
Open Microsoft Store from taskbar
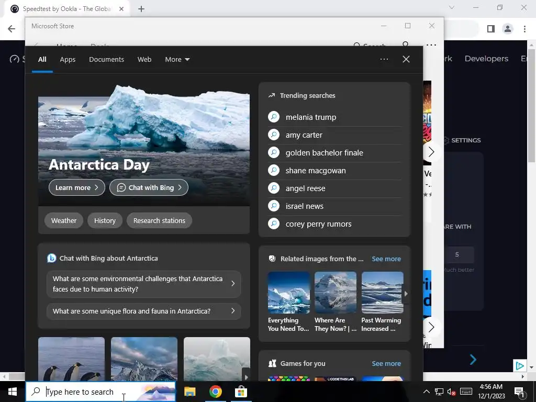click(x=241, y=392)
